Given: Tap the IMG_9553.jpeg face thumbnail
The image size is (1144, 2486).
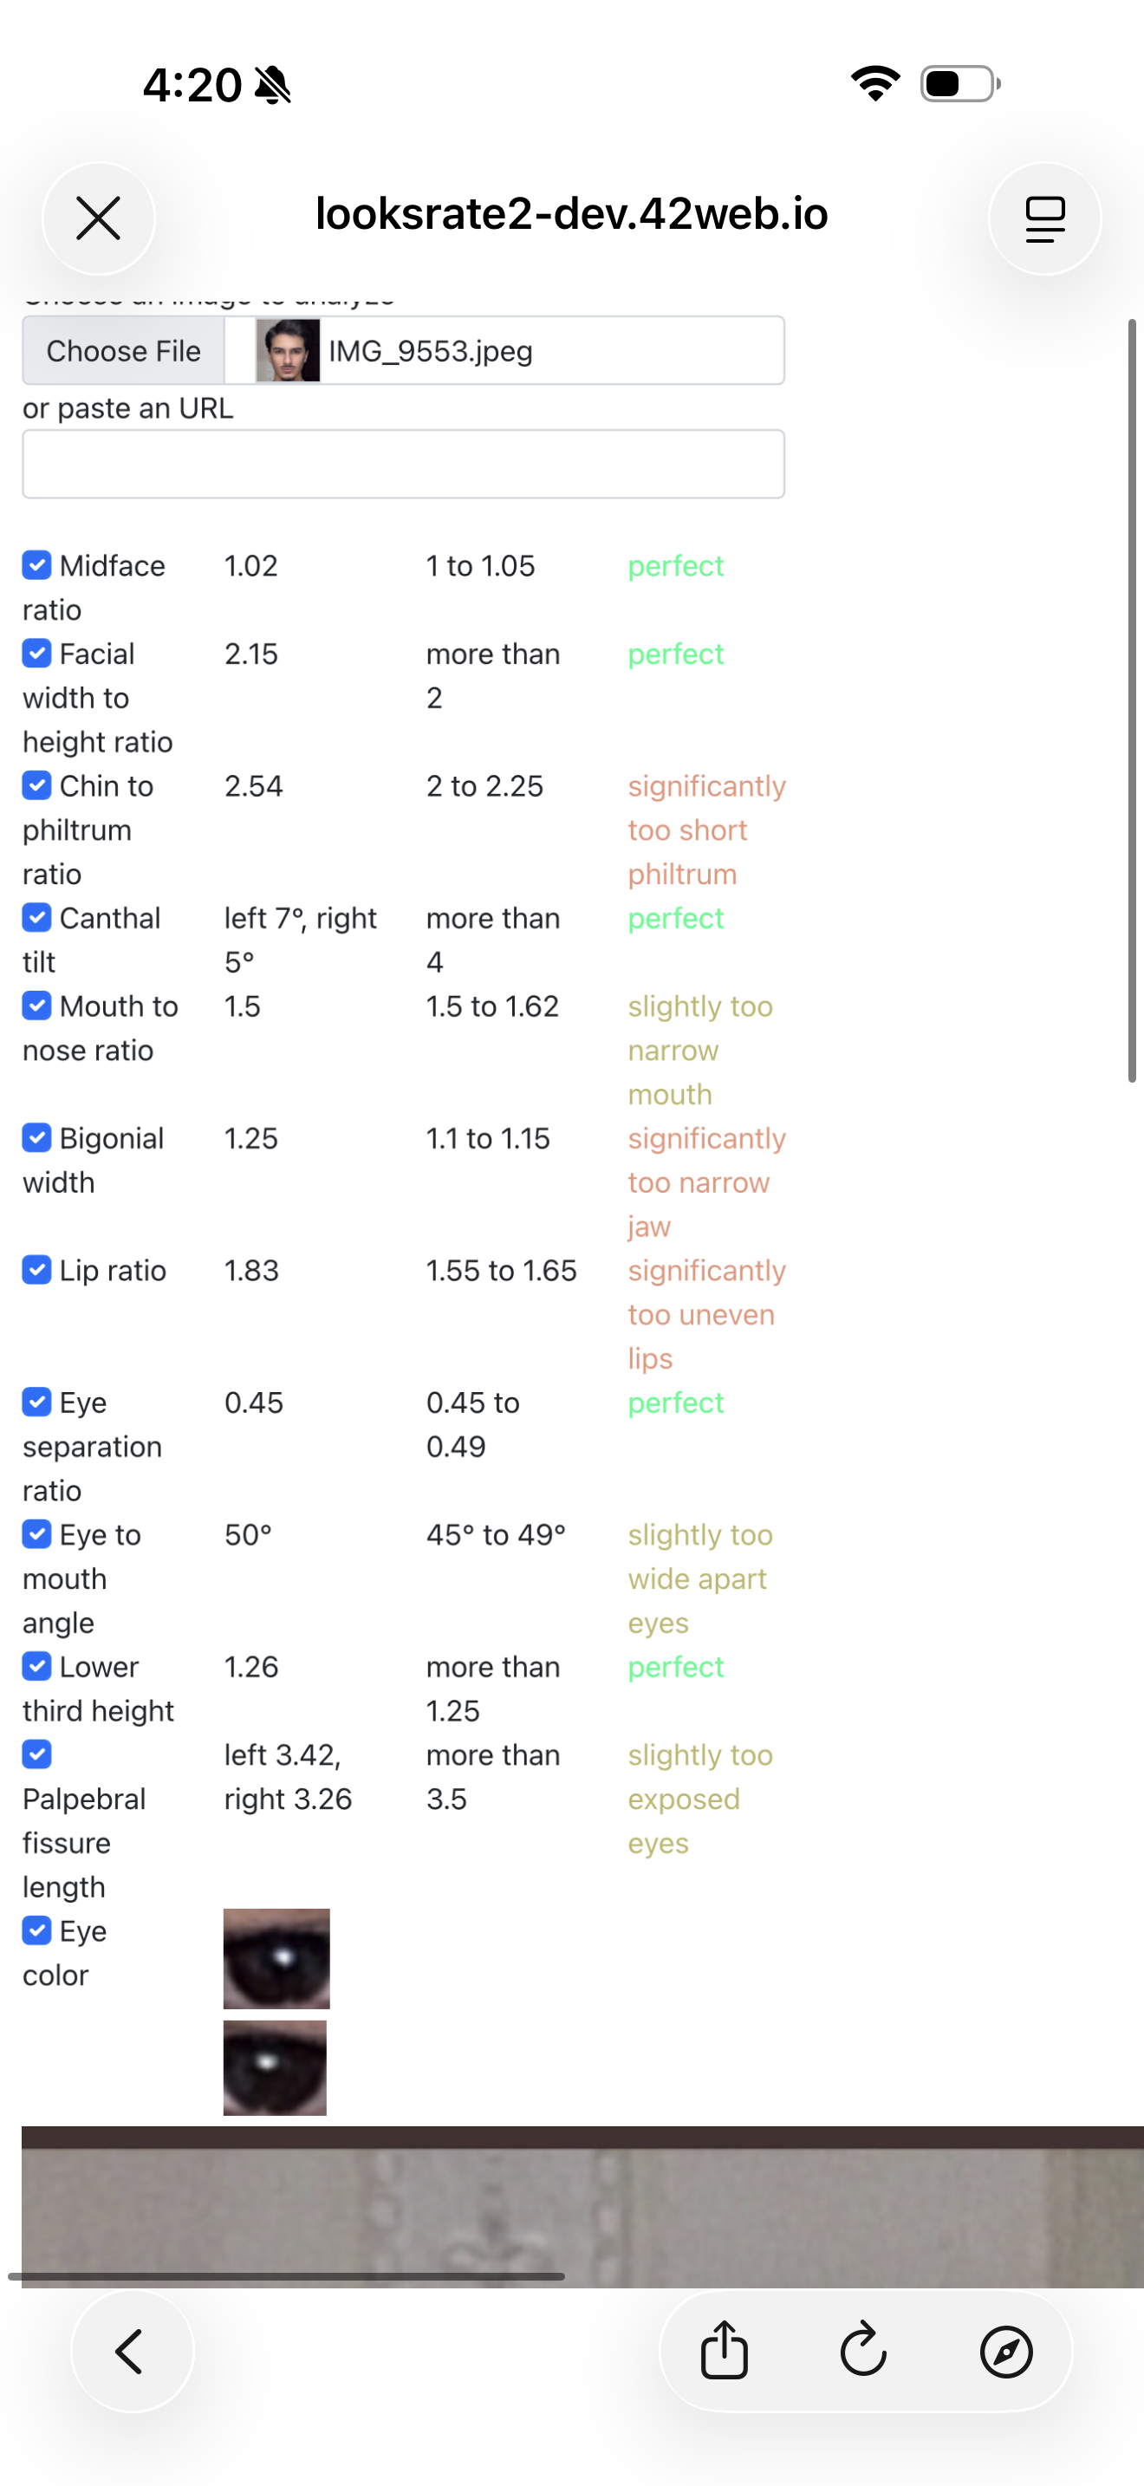Looking at the screenshot, I should (x=288, y=350).
